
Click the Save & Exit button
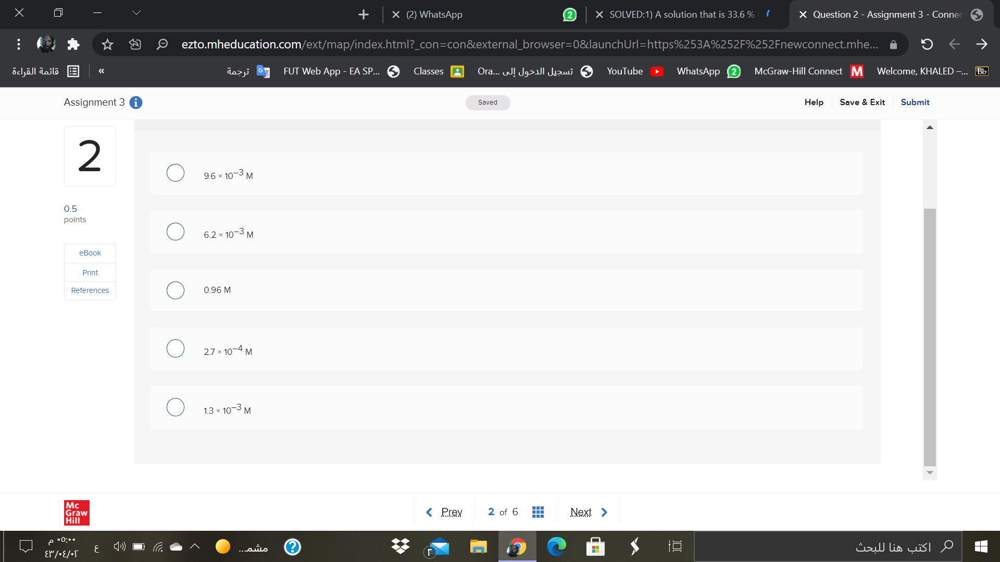coord(862,101)
